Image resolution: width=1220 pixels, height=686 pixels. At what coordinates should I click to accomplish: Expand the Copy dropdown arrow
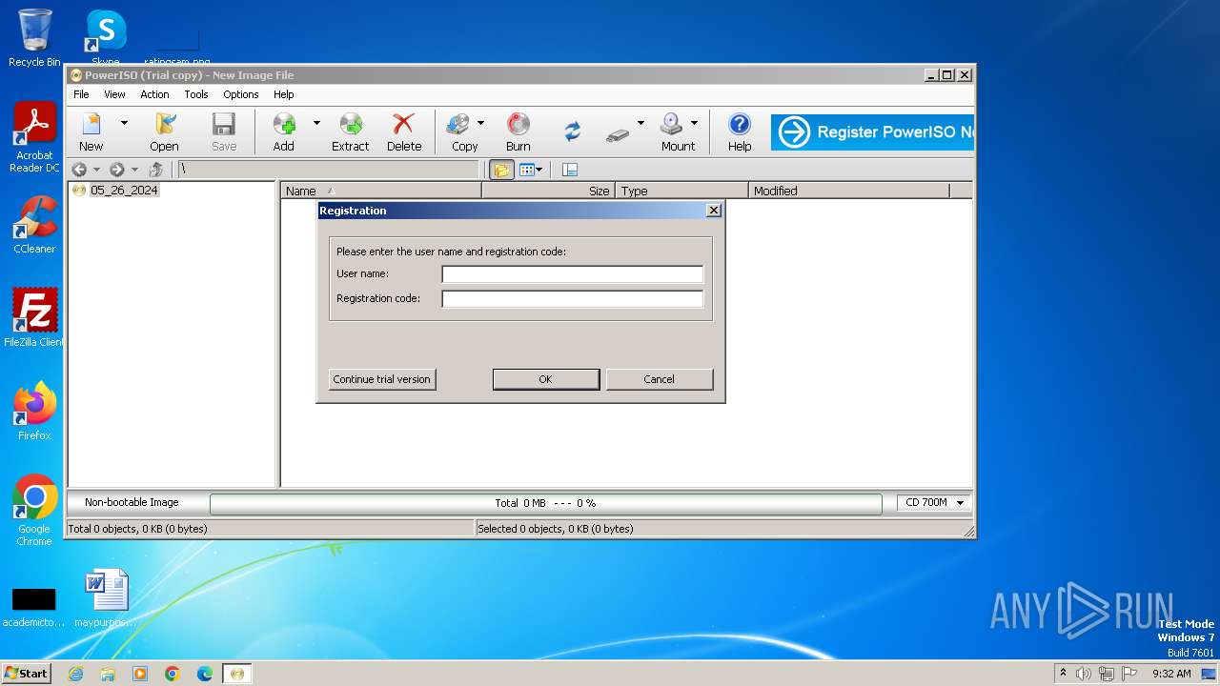(x=480, y=123)
